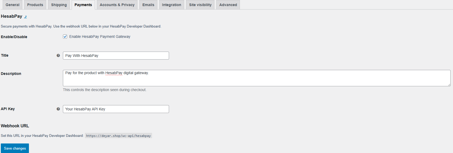This screenshot has width=453, height=153.
Task: Switch to the Products tab
Action: tap(35, 5)
